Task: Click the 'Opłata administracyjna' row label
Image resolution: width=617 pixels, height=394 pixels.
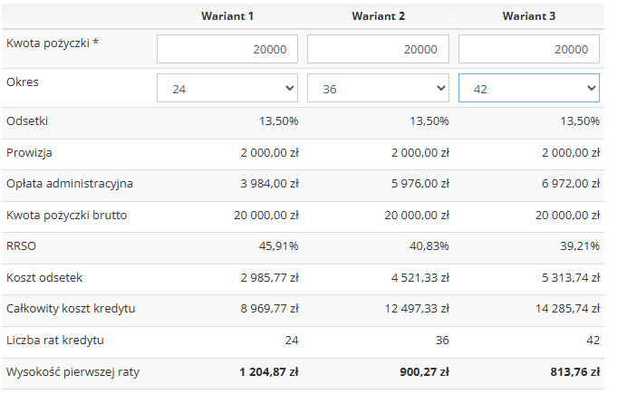Action: click(70, 184)
